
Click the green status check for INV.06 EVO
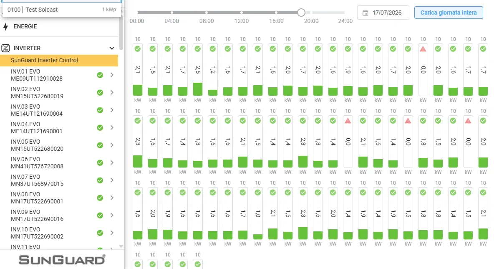coord(100,163)
